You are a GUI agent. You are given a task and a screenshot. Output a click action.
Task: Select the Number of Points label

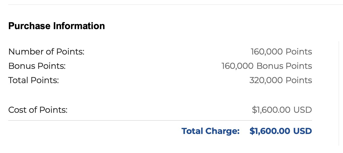[x=46, y=52]
